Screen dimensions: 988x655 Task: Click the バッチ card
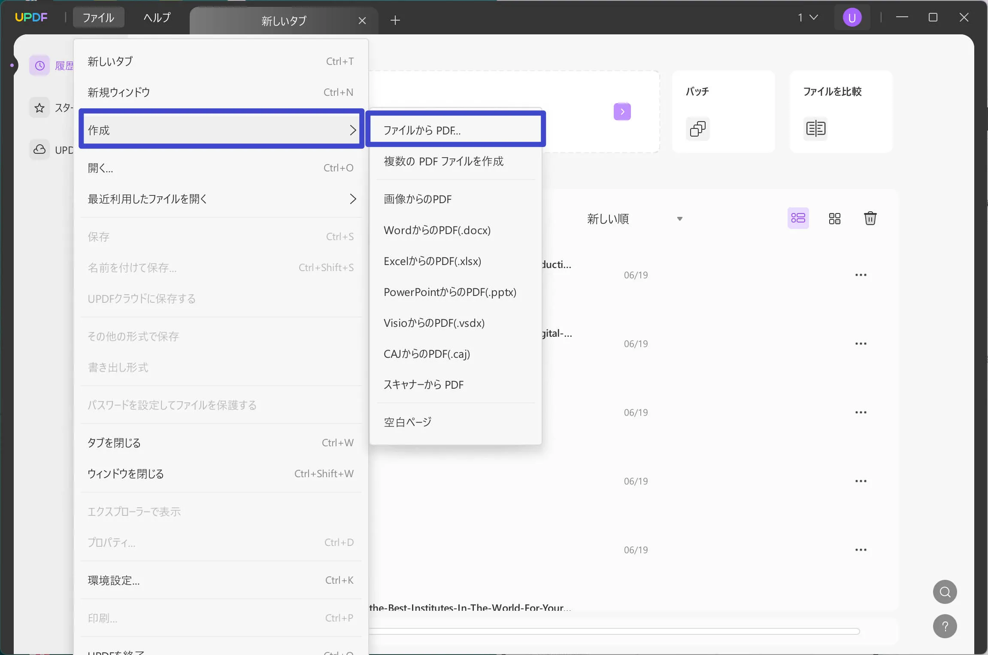pos(724,112)
